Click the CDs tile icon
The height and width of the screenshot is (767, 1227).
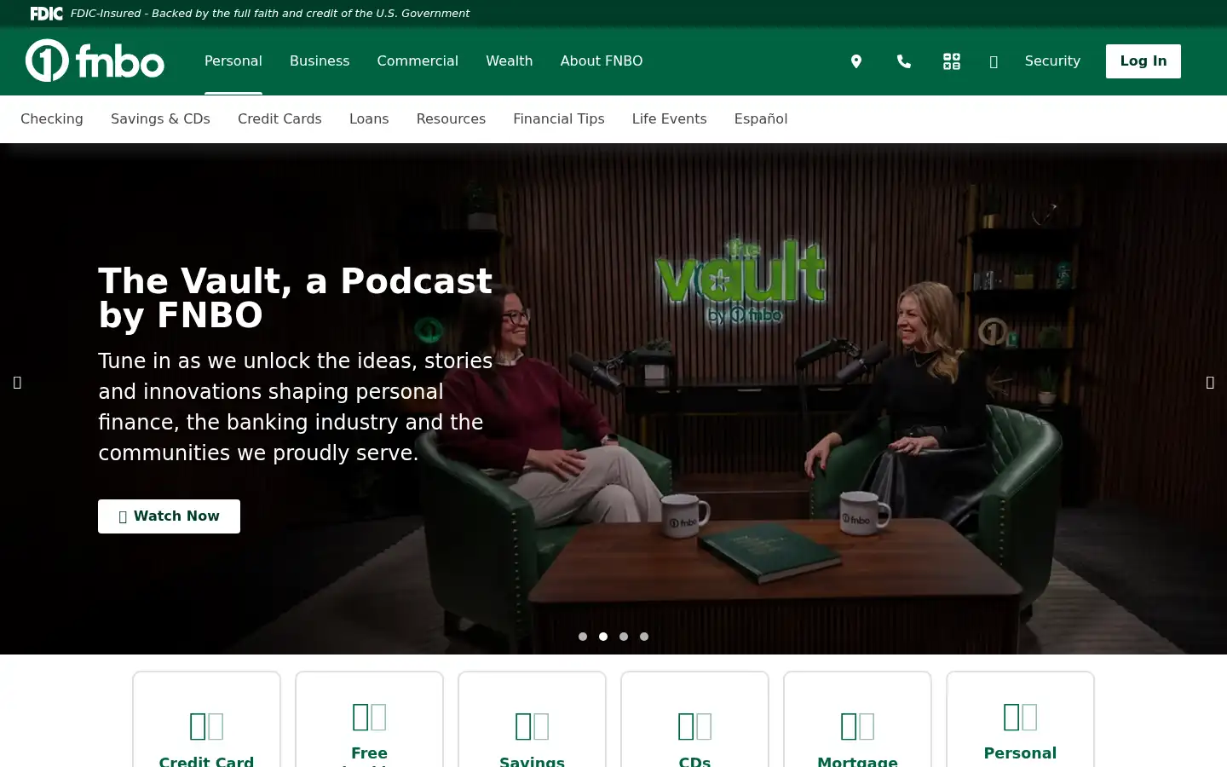pos(694,726)
